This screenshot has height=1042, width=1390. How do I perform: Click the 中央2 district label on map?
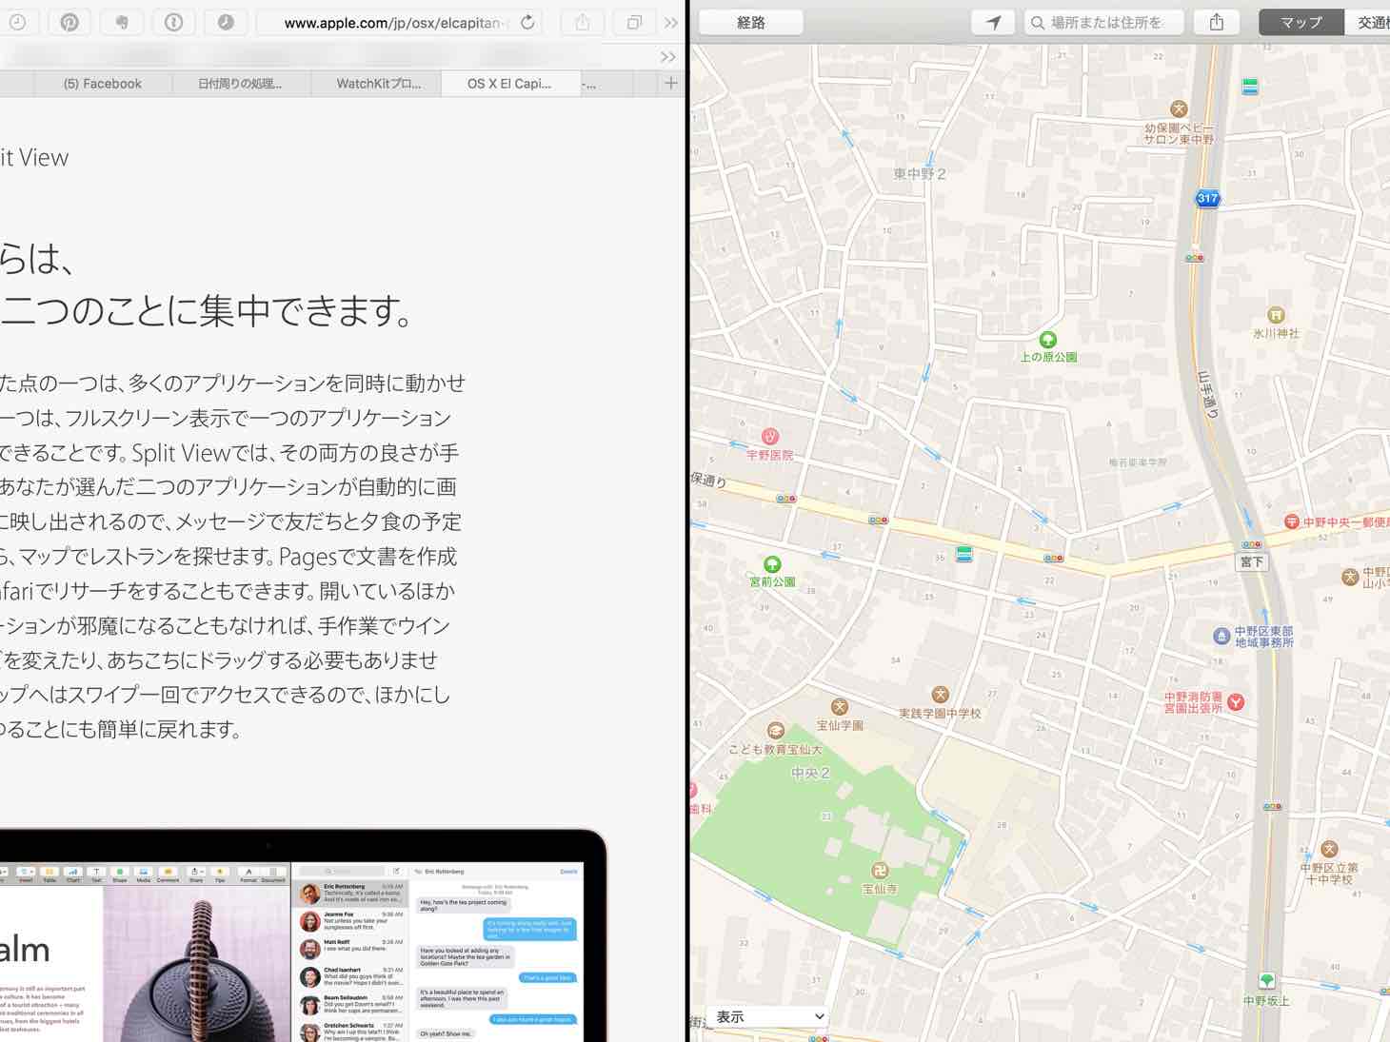(x=810, y=774)
